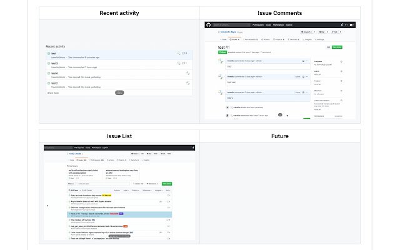This screenshot has height=250, width=400.
Task: Click emoji reaction icon on second comment
Action: (x=303, y=76)
